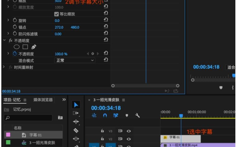Select the Ripple Edit tool
Viewport: 237px width, 147px height.
(76, 122)
